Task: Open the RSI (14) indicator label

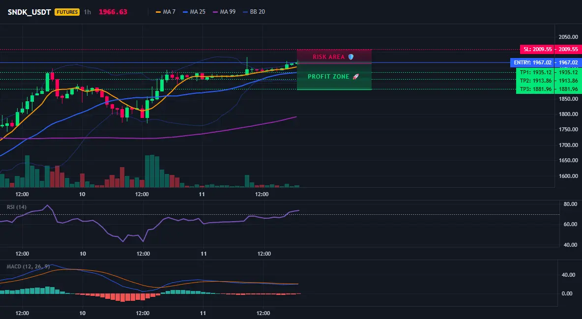Action: coord(17,207)
